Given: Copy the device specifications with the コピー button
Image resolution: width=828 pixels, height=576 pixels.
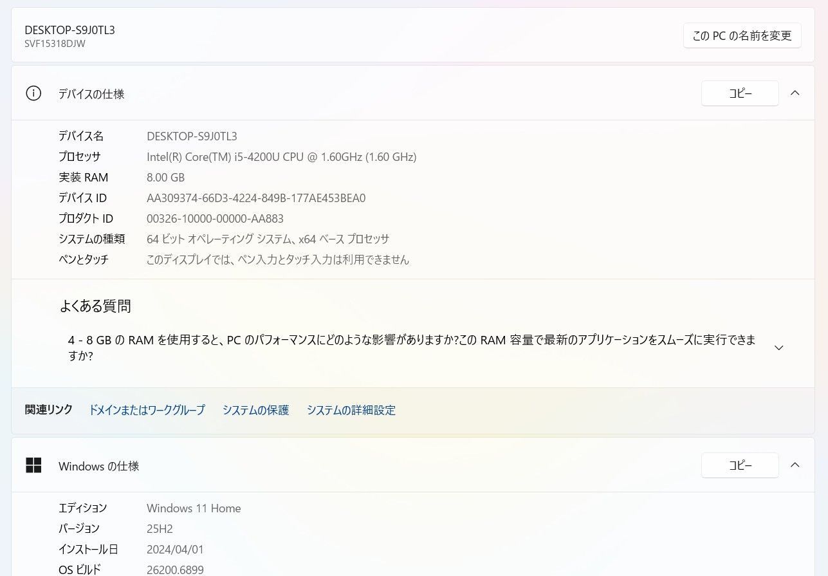Looking at the screenshot, I should click(740, 93).
